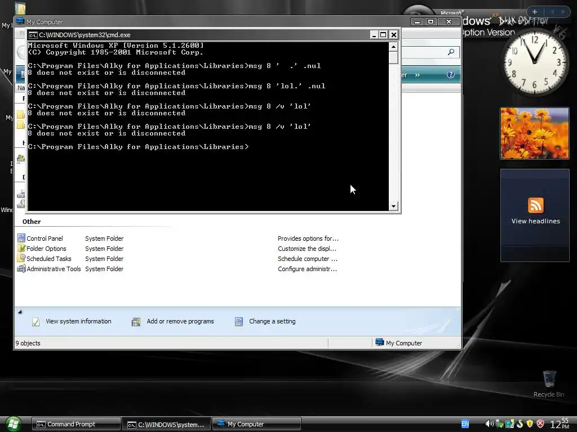This screenshot has height=432, width=577.
Task: Maximize the My Computer window
Action: (430, 22)
